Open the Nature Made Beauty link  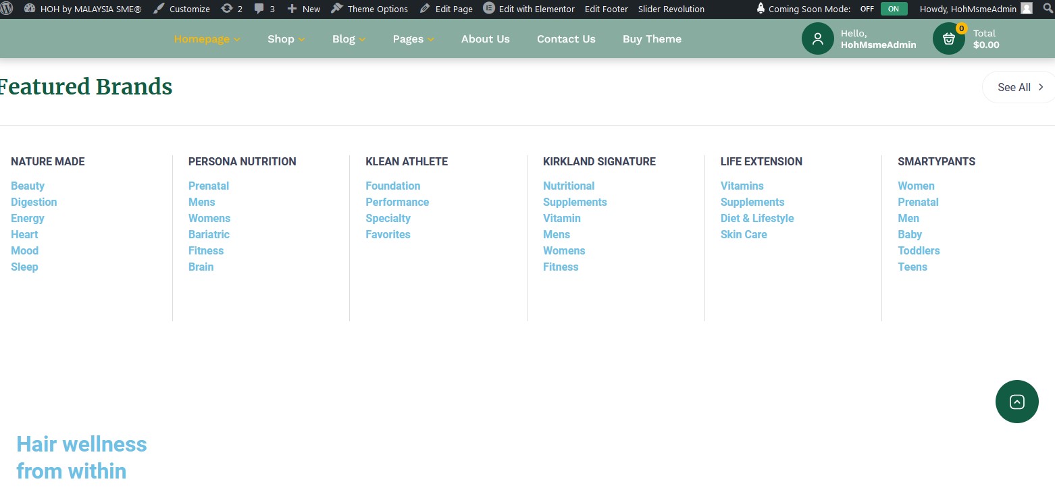pyautogui.click(x=28, y=186)
